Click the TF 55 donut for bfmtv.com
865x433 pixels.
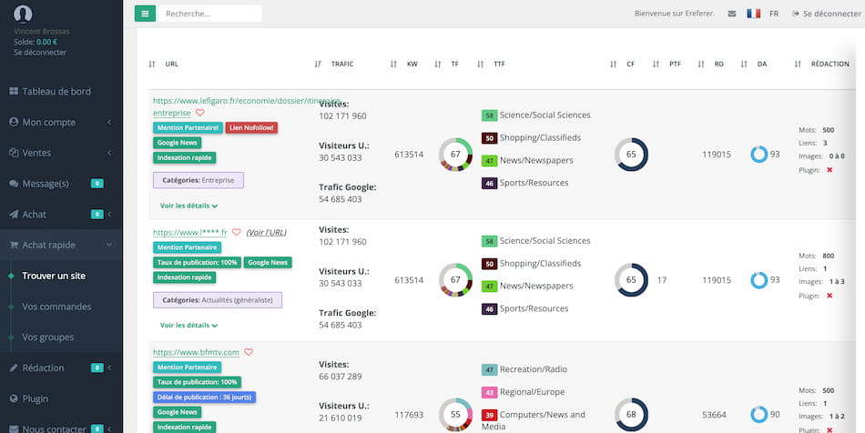(x=455, y=414)
